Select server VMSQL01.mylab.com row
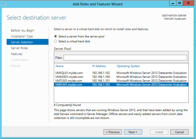Viewport: 196px width, 139px height. [x=121, y=73]
